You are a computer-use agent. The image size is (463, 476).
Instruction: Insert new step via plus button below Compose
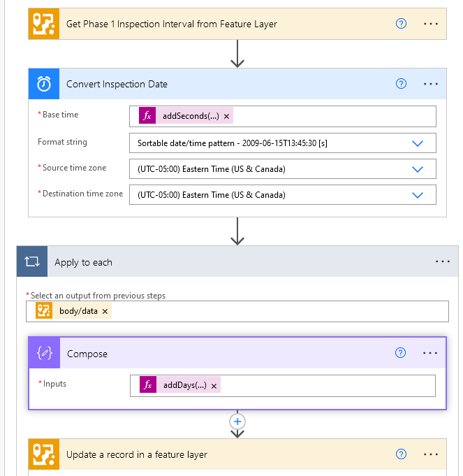237,421
